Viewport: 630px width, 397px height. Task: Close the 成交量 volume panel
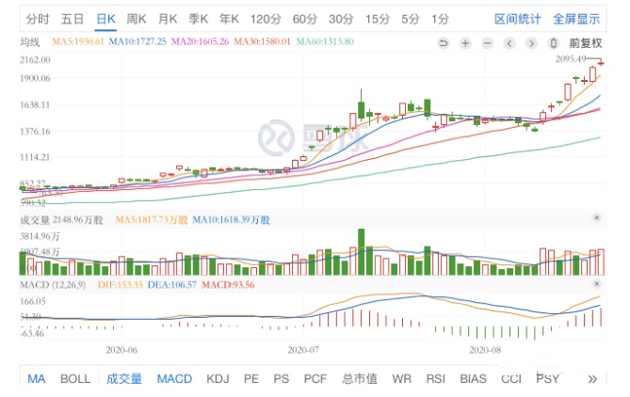(597, 217)
